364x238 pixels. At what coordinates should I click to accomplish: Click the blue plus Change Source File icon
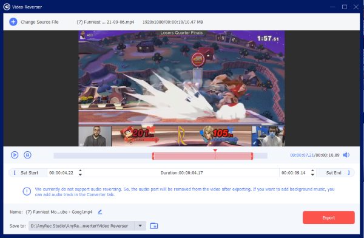(13, 22)
